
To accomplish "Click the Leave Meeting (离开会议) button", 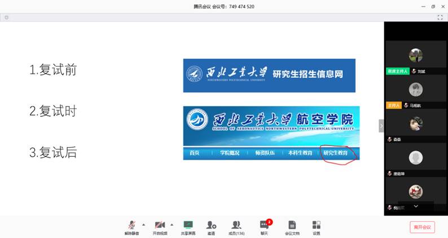I will [x=422, y=227].
